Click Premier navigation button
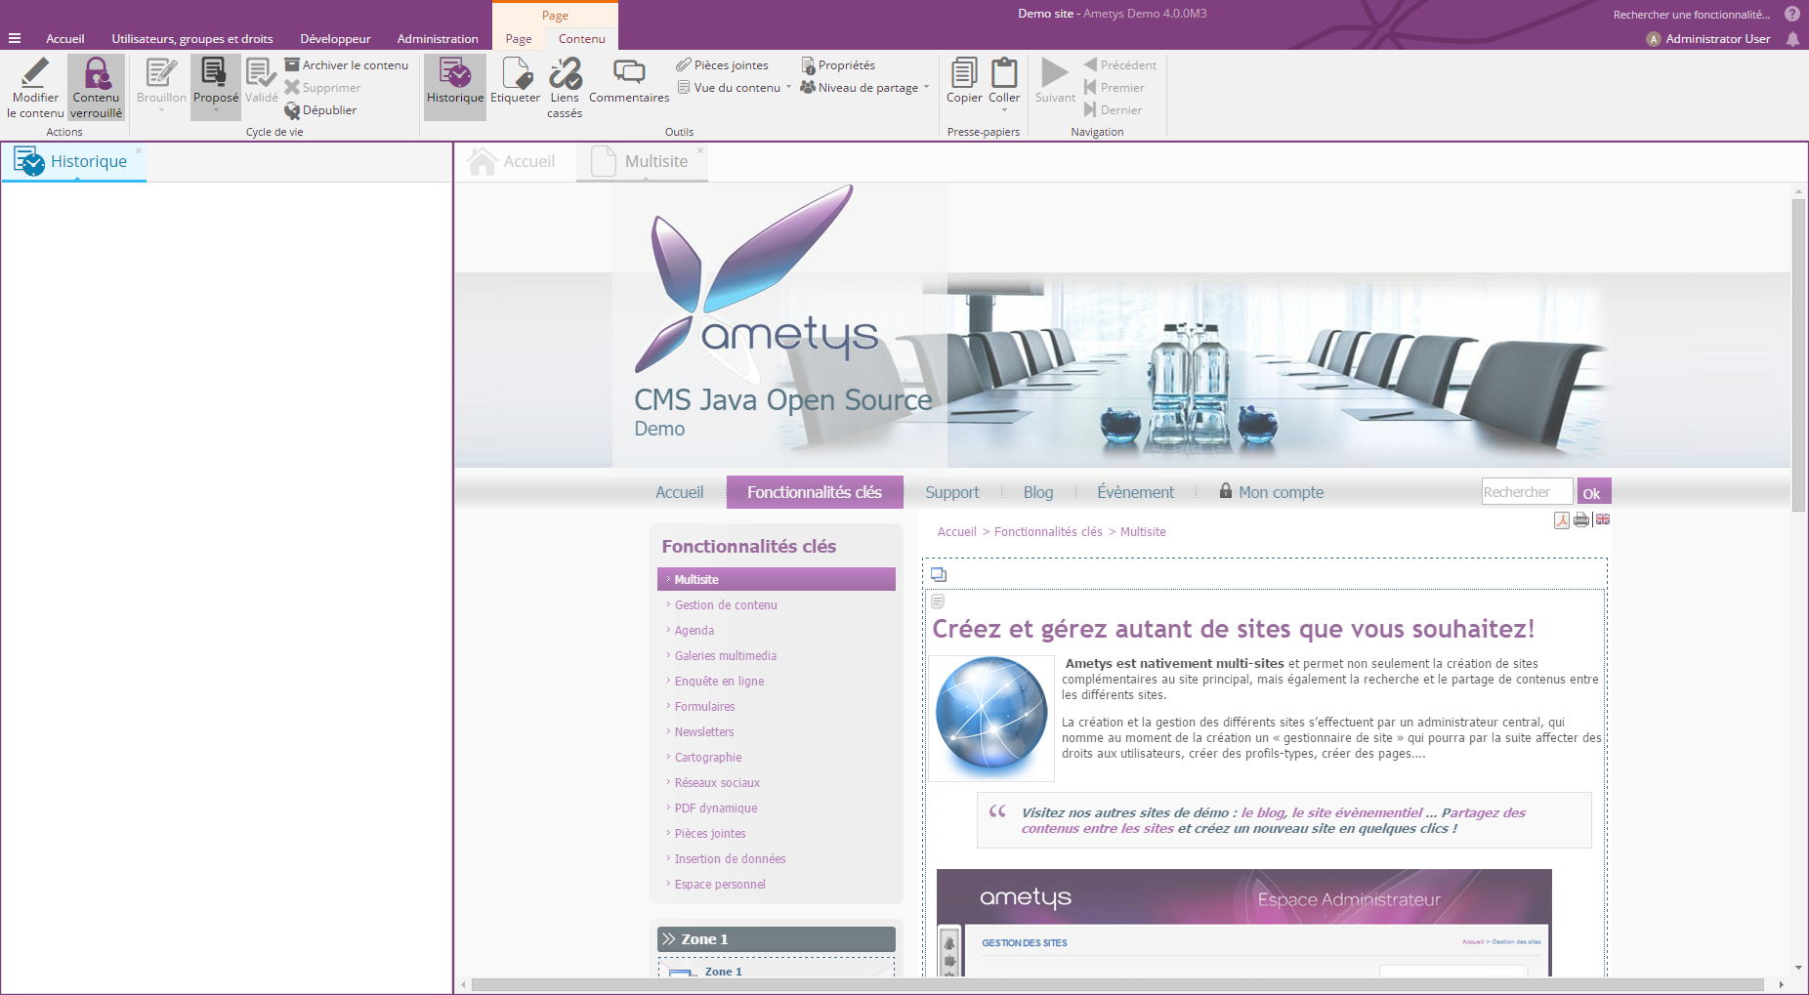 click(x=1115, y=87)
